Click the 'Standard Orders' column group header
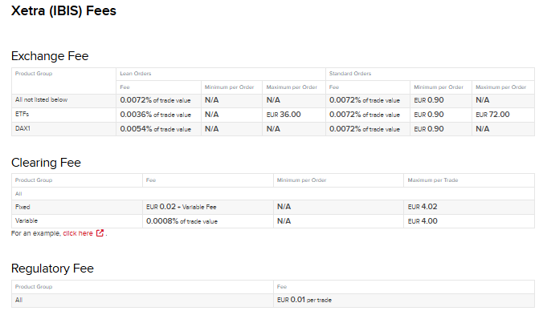539x311 pixels. coord(350,74)
